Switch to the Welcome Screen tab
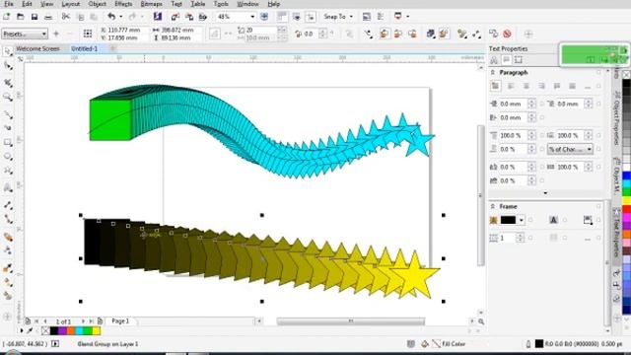631x355 pixels. [37, 48]
